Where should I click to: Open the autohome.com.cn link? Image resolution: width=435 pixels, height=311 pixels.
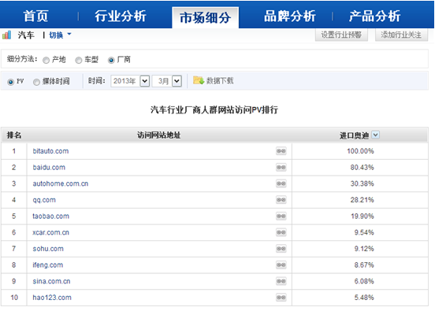click(x=61, y=183)
